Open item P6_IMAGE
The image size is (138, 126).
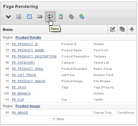(x=20, y=113)
